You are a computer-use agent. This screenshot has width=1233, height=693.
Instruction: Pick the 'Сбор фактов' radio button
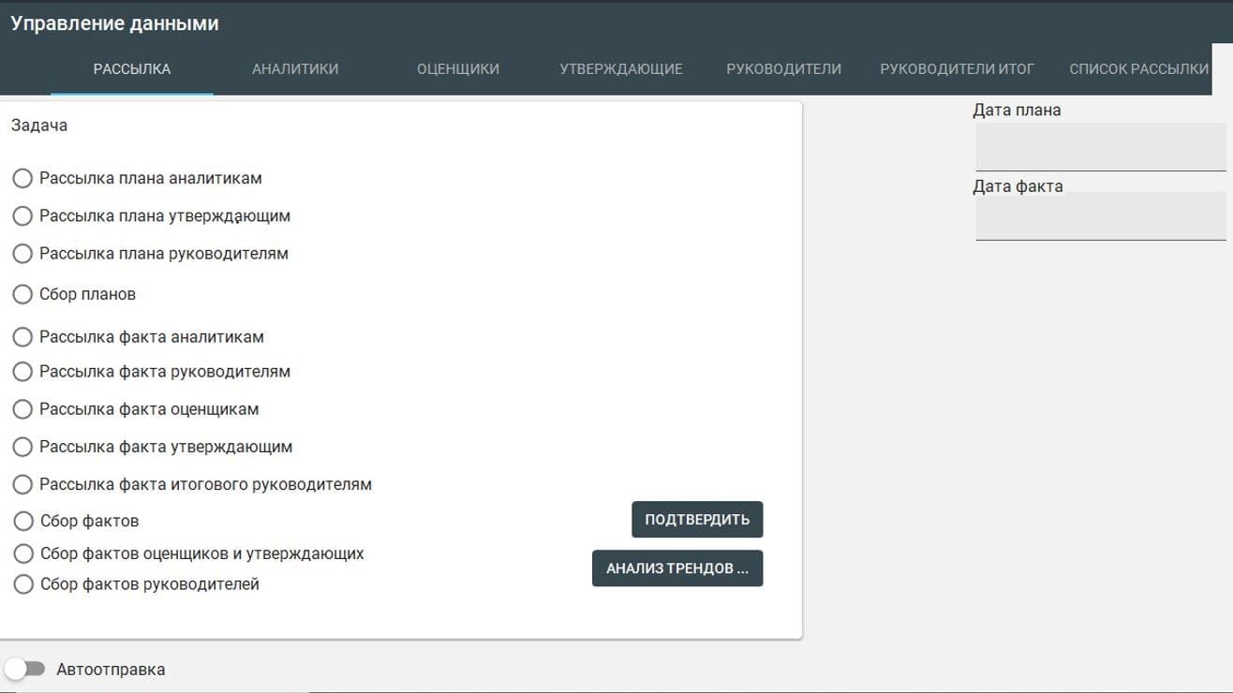coord(23,521)
